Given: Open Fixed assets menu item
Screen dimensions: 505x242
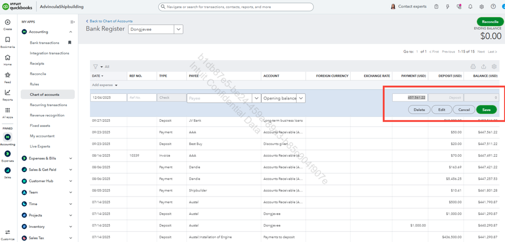Looking at the screenshot, I should pos(40,125).
